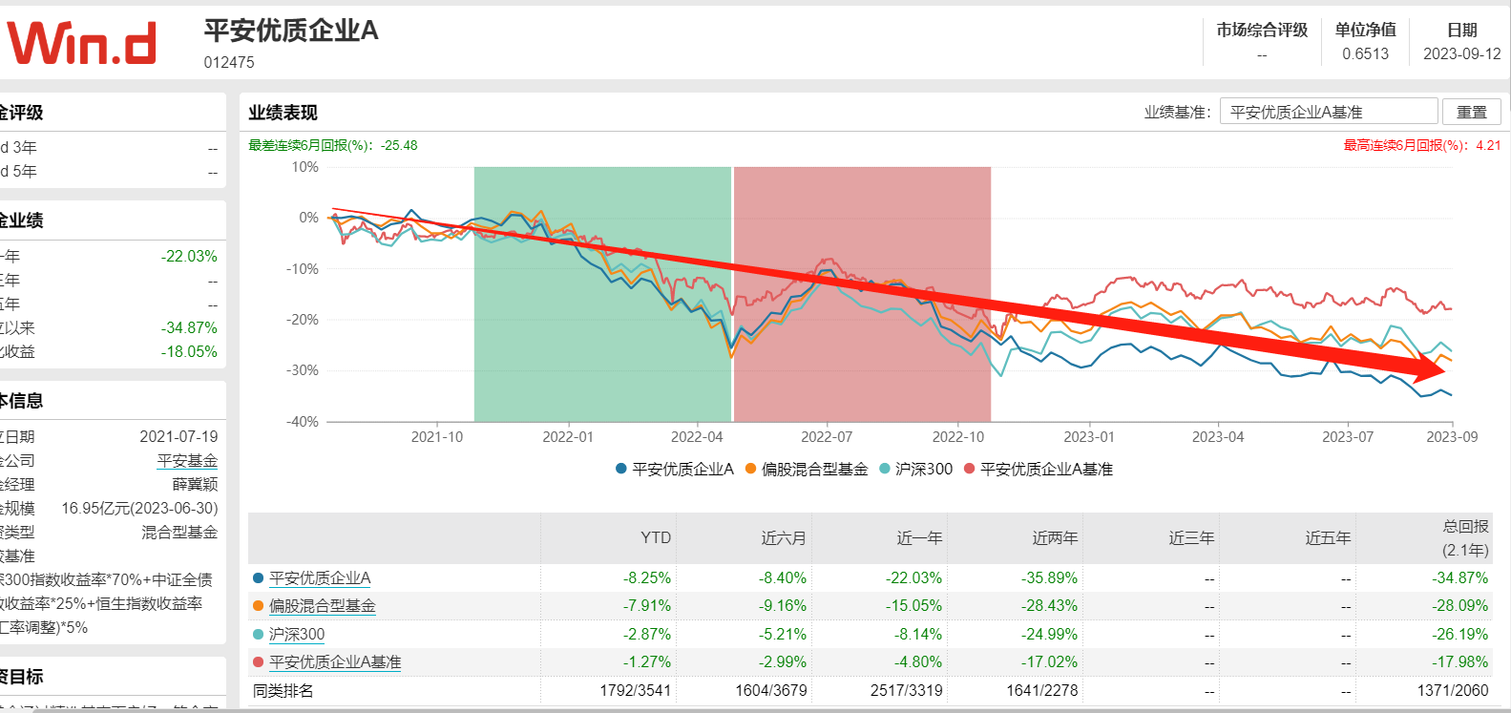This screenshot has width=1511, height=713.
Task: Select the 近一年 column header
Action: [919, 538]
